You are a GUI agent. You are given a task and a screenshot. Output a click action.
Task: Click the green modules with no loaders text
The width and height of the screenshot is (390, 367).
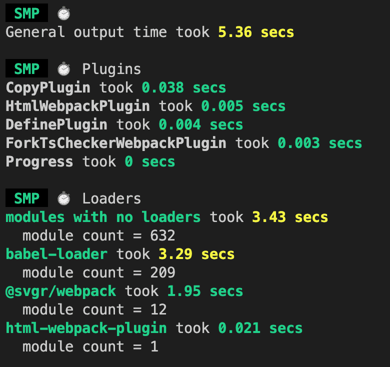[x=103, y=217]
